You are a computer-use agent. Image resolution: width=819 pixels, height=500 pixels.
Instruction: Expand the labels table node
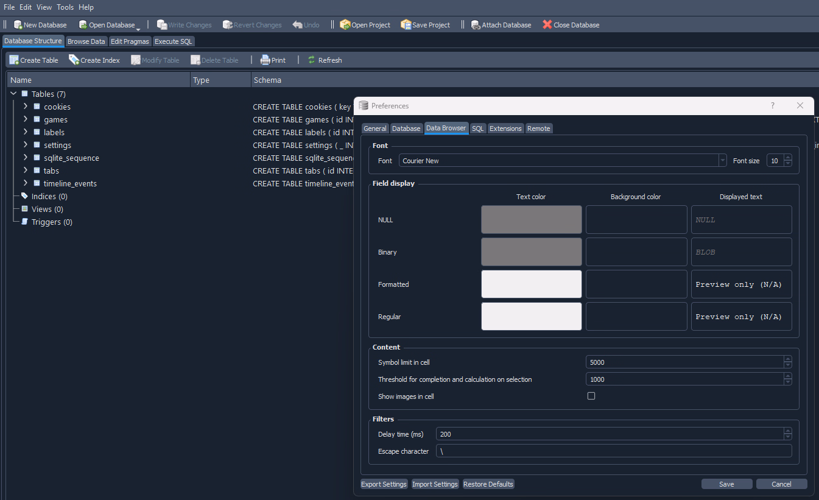[26, 132]
